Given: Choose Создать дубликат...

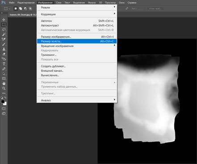Looking at the screenshot, I should [77, 66].
